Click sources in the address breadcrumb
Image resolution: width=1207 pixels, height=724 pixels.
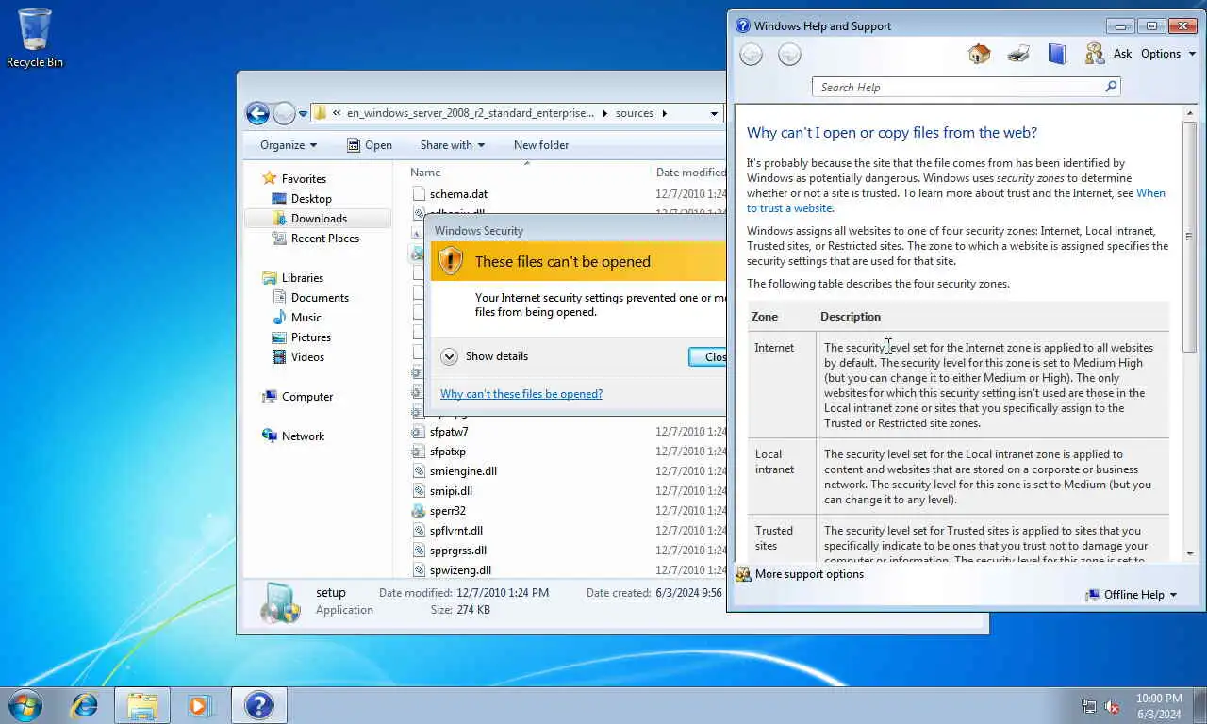coord(635,113)
